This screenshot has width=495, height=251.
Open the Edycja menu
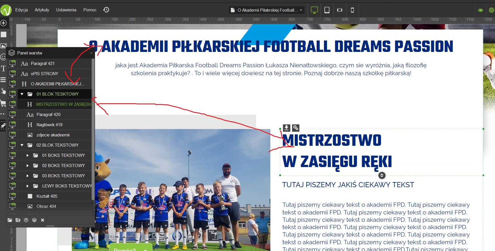coord(22,10)
